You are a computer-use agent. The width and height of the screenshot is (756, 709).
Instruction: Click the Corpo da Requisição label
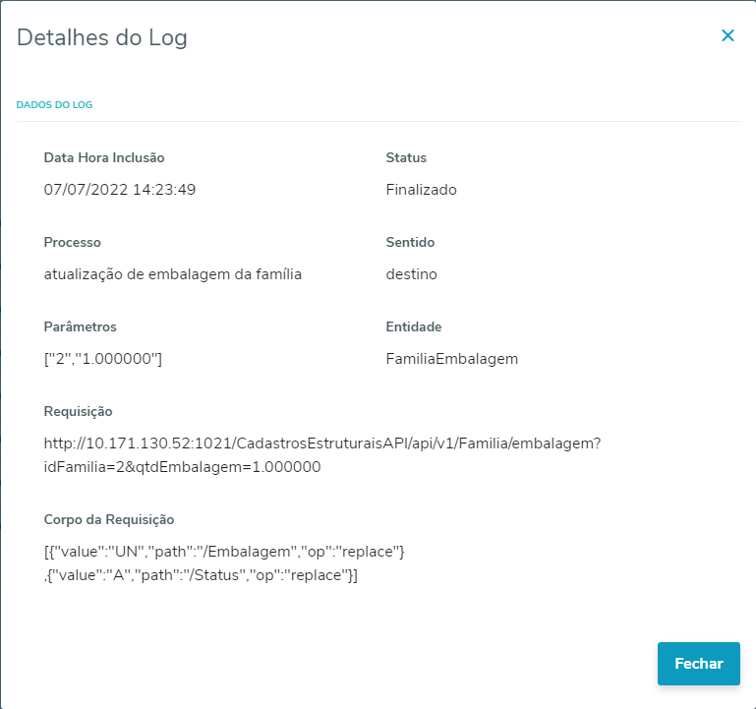[109, 519]
